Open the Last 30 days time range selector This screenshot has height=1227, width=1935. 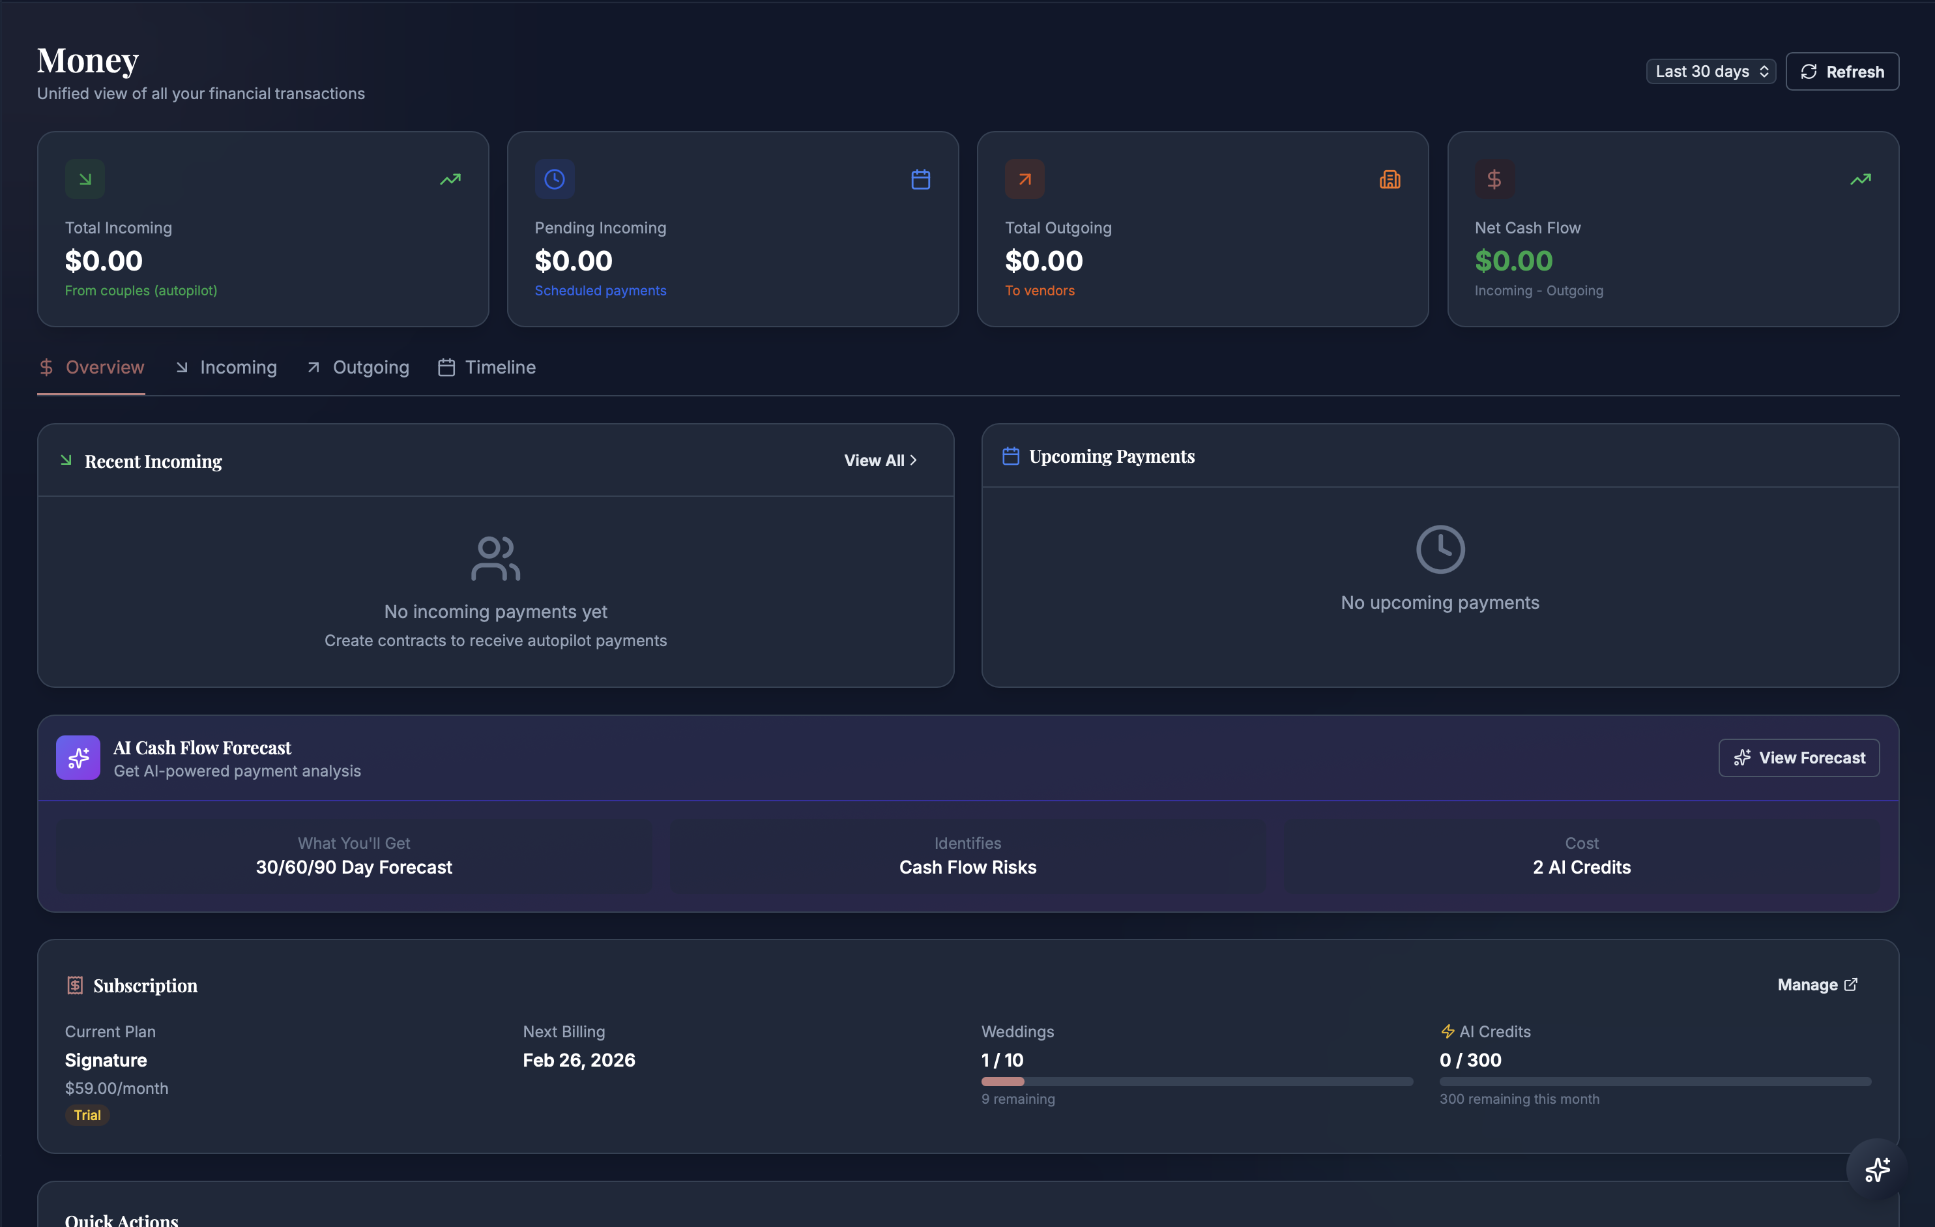[x=1710, y=71]
